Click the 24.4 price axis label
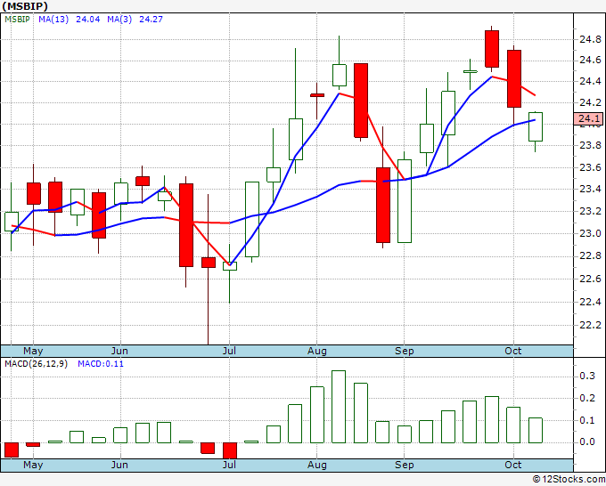 point(590,82)
